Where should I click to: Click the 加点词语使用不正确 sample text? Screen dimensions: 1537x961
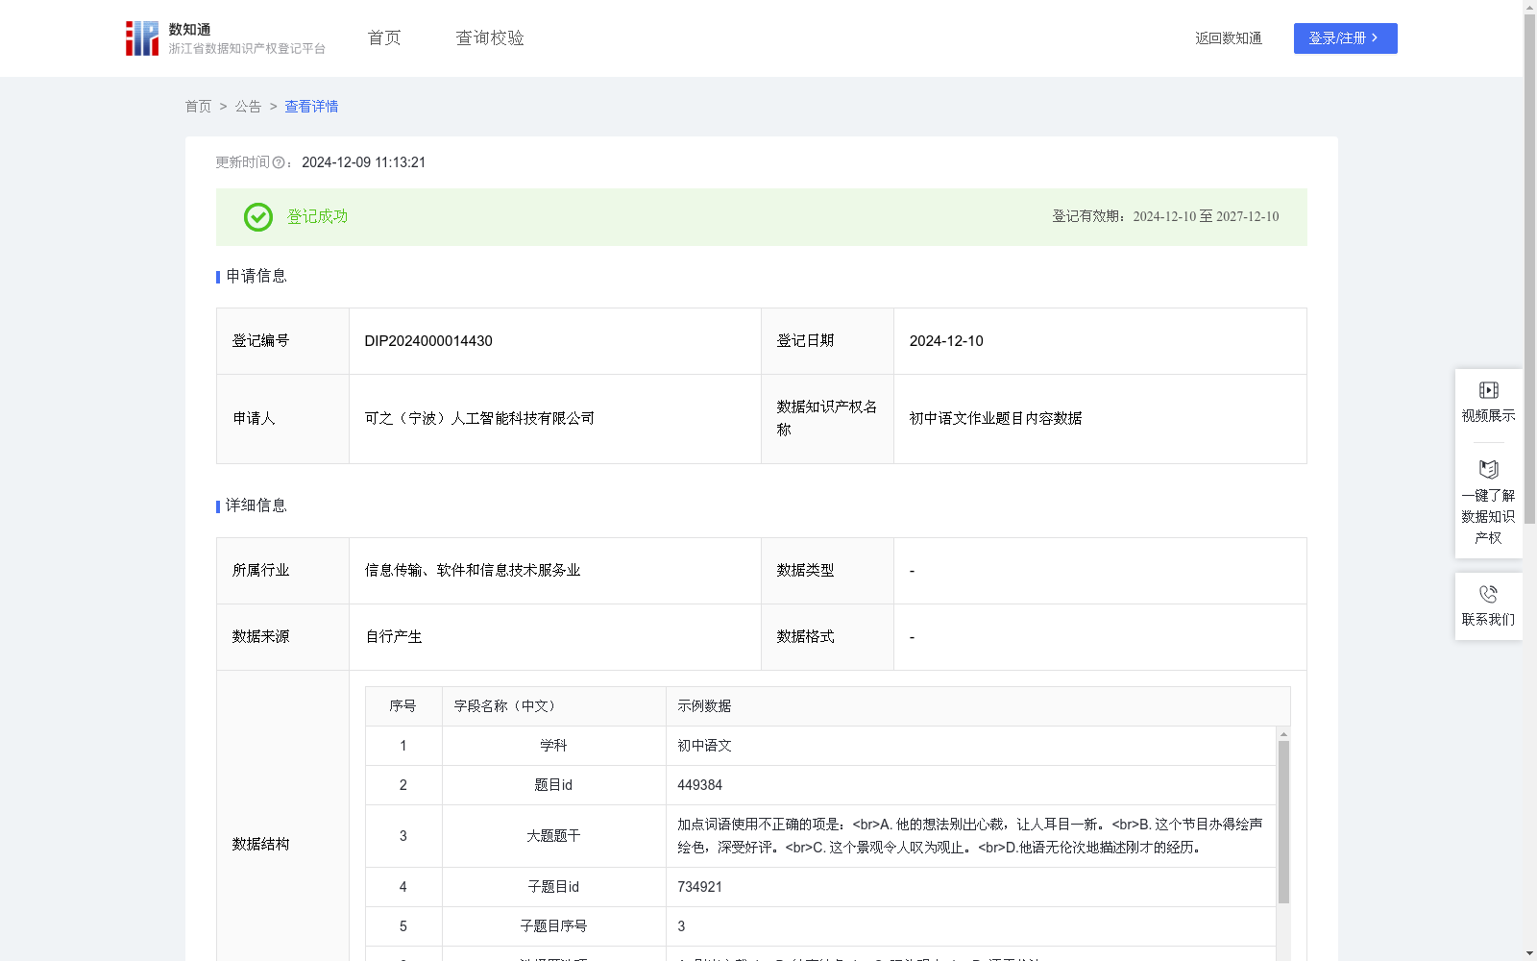click(x=970, y=836)
